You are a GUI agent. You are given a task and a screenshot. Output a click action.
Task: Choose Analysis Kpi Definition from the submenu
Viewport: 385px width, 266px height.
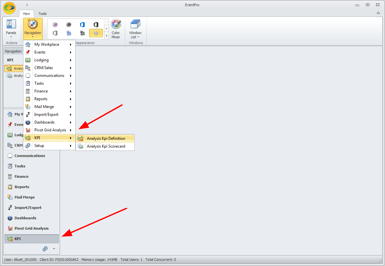click(x=105, y=139)
